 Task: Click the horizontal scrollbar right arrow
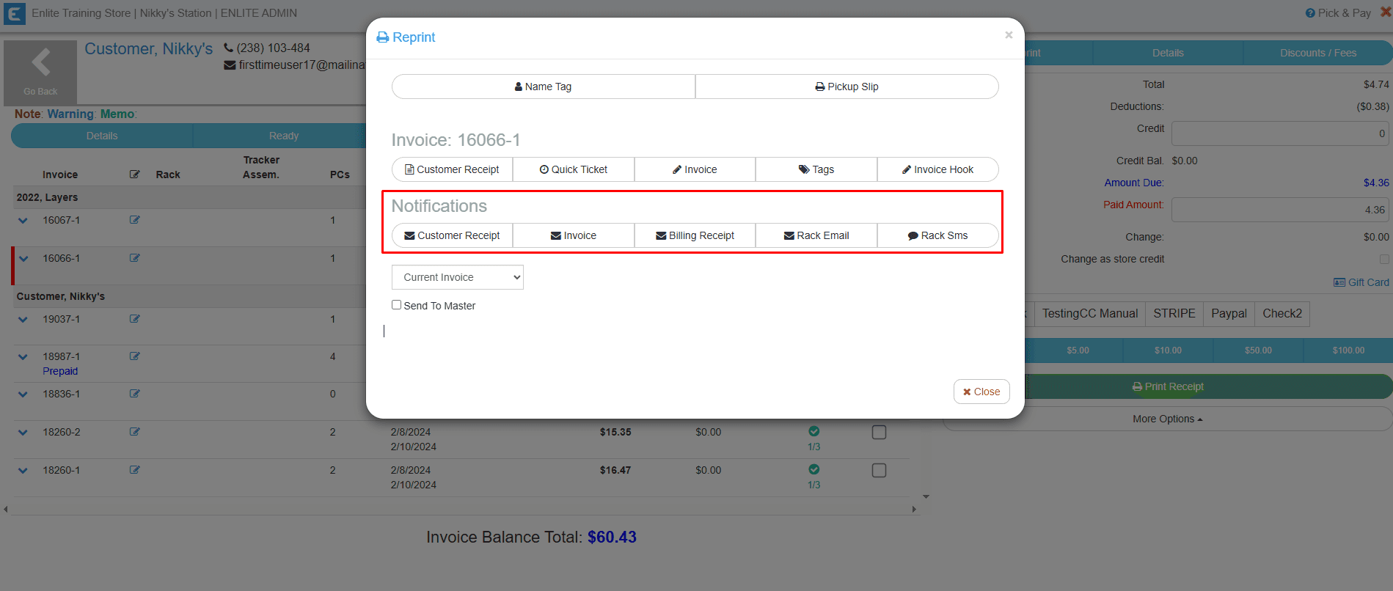click(914, 509)
